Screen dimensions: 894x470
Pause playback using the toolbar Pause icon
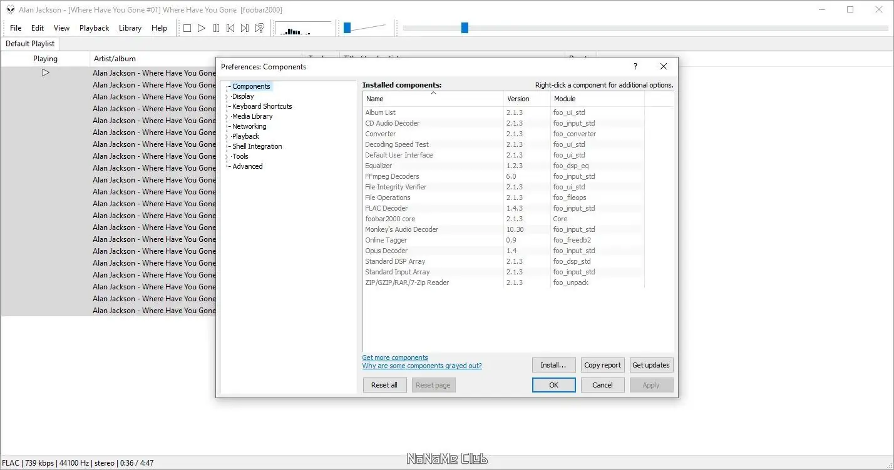216,28
